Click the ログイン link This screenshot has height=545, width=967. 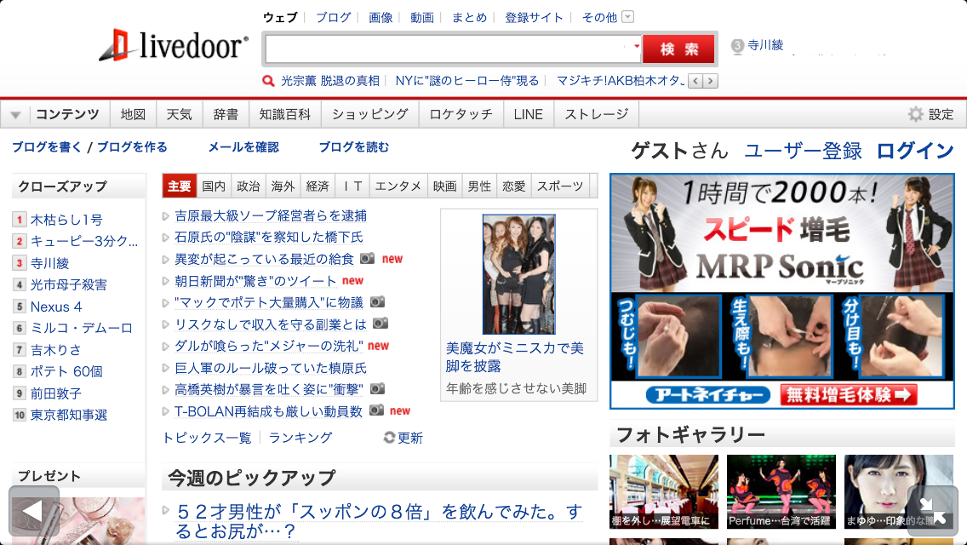pos(915,151)
